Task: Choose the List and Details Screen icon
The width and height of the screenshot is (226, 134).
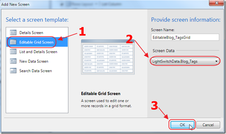Action: point(13,52)
